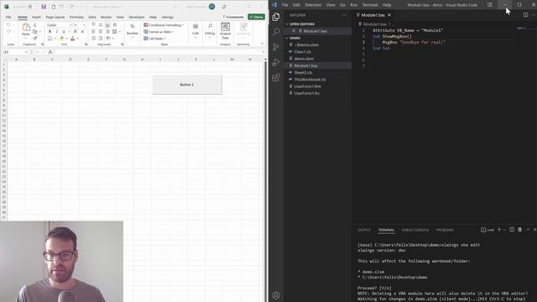The height and width of the screenshot is (302, 537).
Task: Apply Bold in the Excel ribbon
Action: pos(50,32)
